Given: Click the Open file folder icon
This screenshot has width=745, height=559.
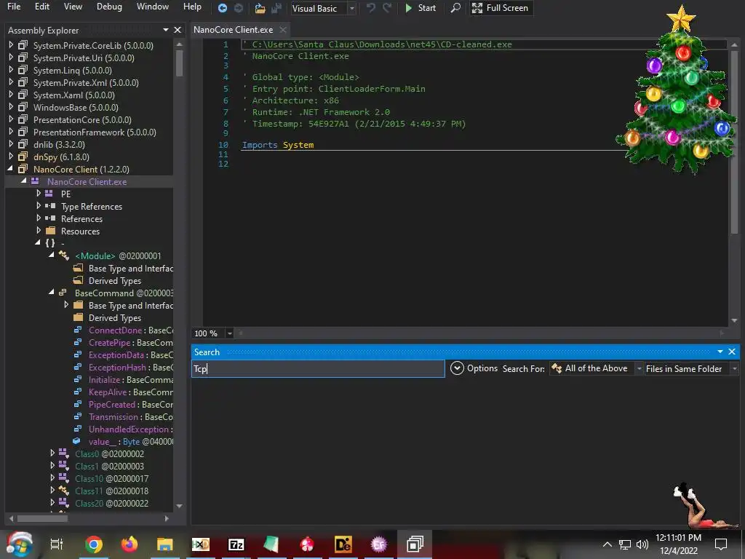Looking at the screenshot, I should pyautogui.click(x=260, y=8).
